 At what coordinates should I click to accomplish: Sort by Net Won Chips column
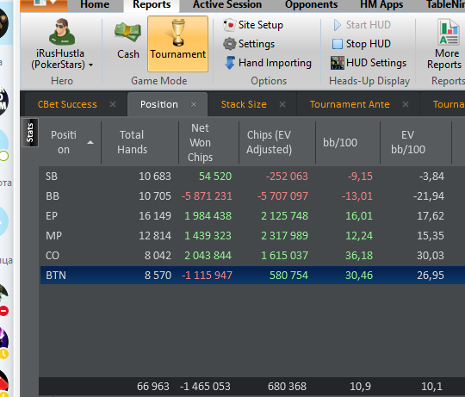point(200,142)
